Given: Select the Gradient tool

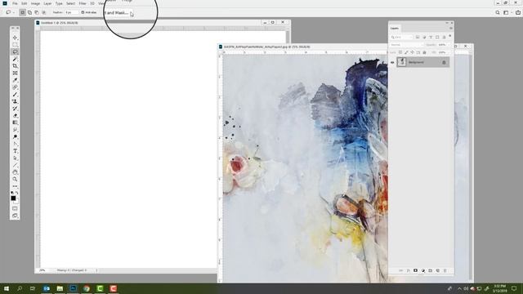Looking at the screenshot, I should pos(15,122).
